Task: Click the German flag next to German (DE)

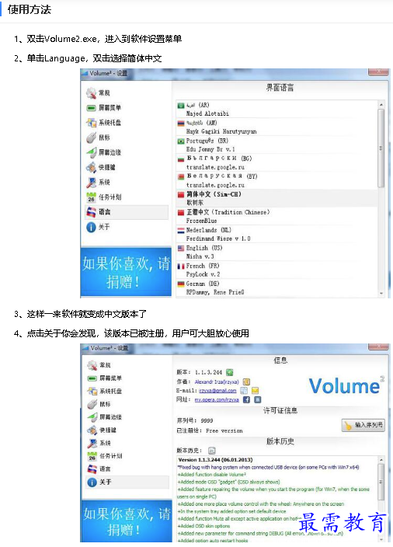Action: (181, 284)
